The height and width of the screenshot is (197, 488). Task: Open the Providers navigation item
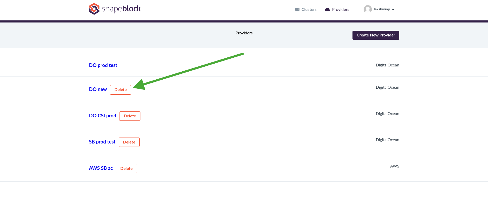point(340,10)
